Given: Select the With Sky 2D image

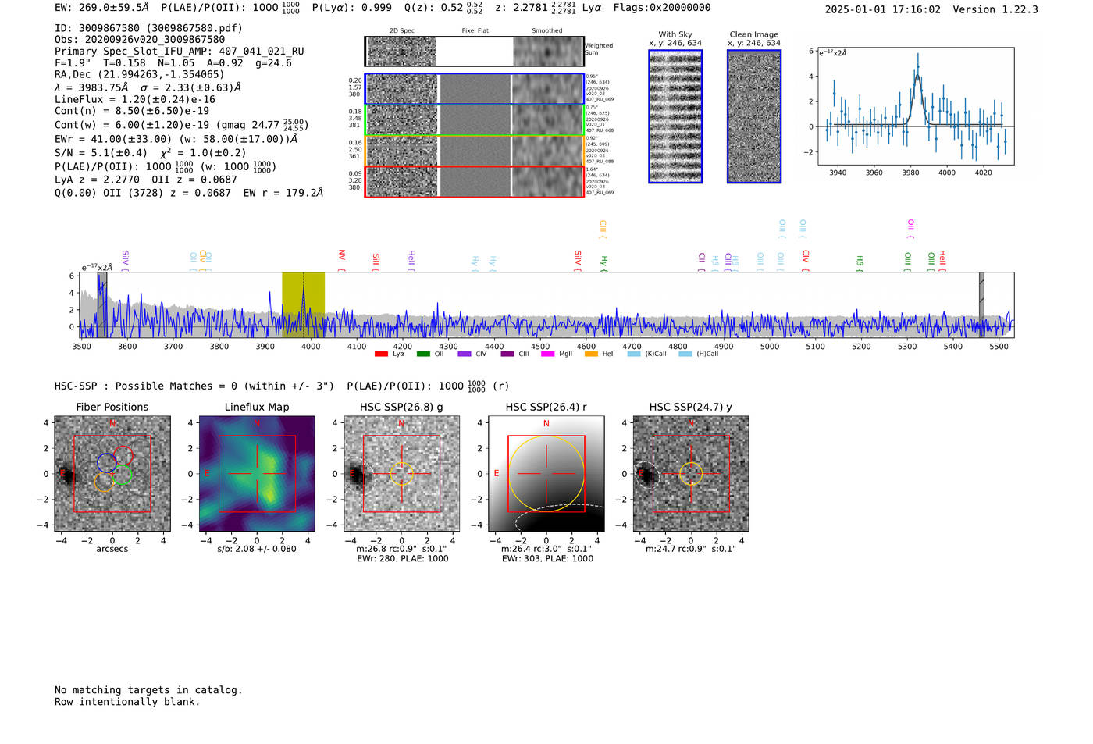Looking at the screenshot, I should point(675,116).
